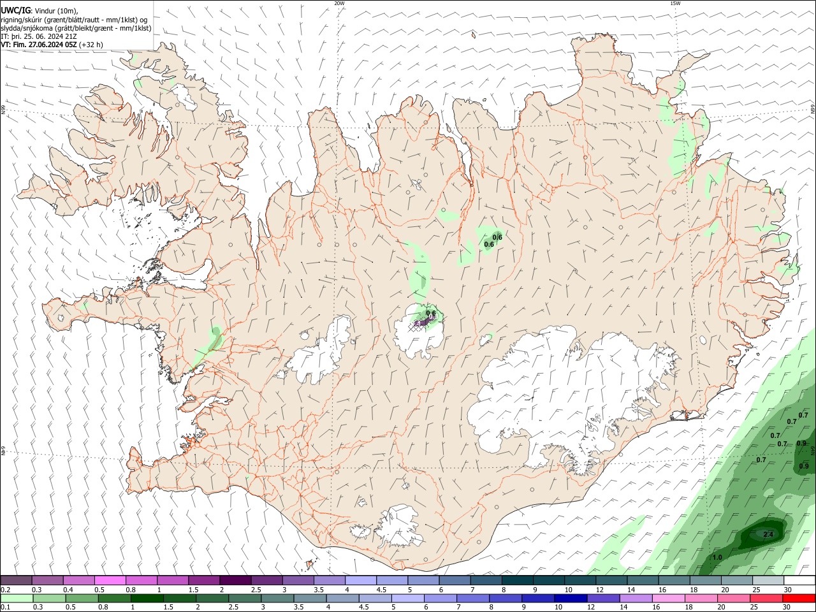Image resolution: width=816 pixels, height=612 pixels.
Task: Click the '15W' longitude label
Action: 675,3
